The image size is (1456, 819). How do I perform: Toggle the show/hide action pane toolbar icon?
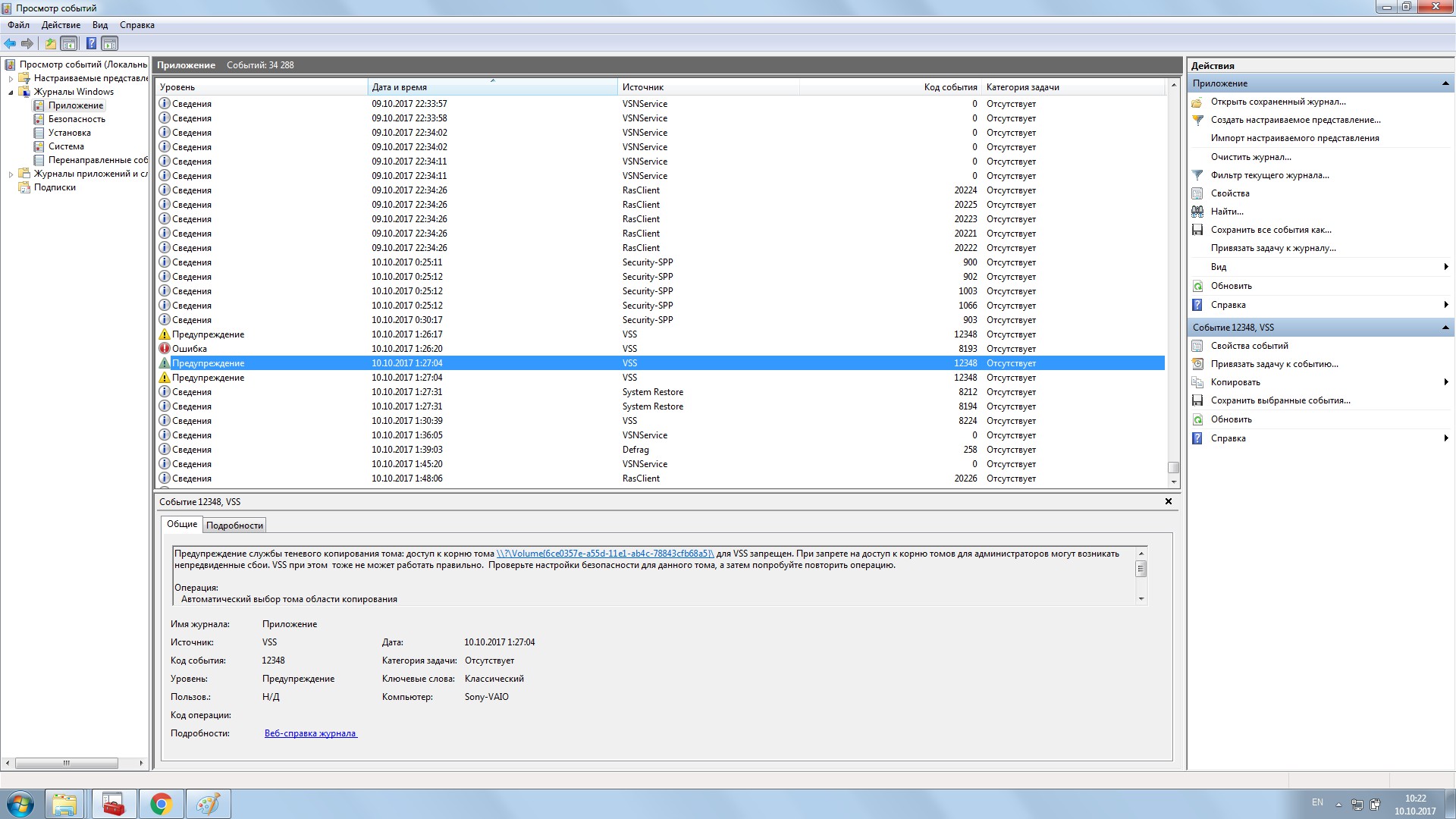(x=110, y=43)
